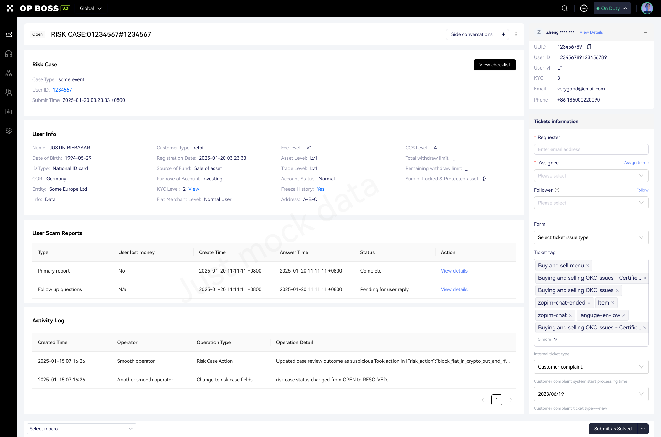Click the organization hierarchy sidebar icon

9,73
